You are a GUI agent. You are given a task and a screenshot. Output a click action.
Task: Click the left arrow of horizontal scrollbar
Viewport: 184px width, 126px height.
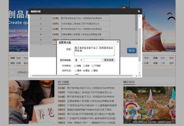31,76
